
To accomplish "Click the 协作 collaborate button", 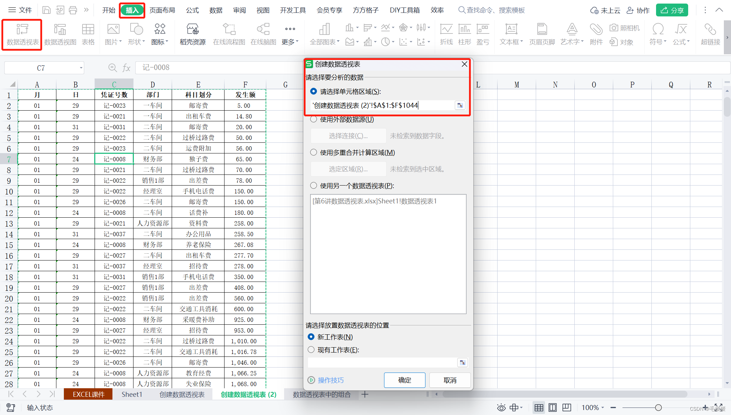I will tap(638, 10).
